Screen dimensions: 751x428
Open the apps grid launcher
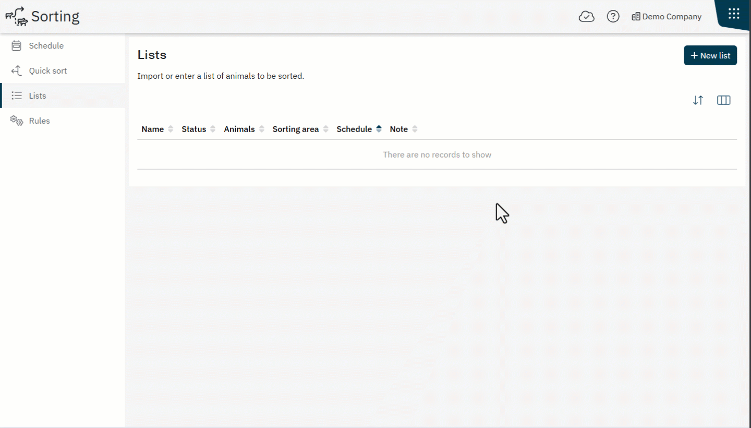coord(734,14)
